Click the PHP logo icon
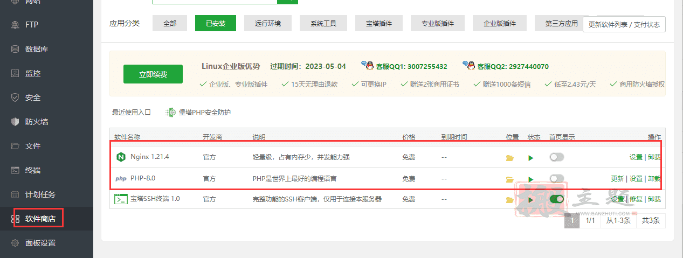 tap(121, 179)
